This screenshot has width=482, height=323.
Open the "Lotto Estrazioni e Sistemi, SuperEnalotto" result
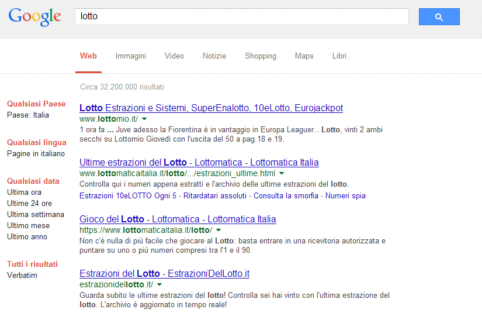[211, 108]
